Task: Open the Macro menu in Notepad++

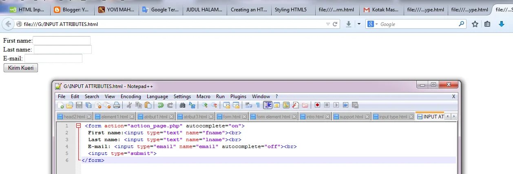Action: [203, 97]
